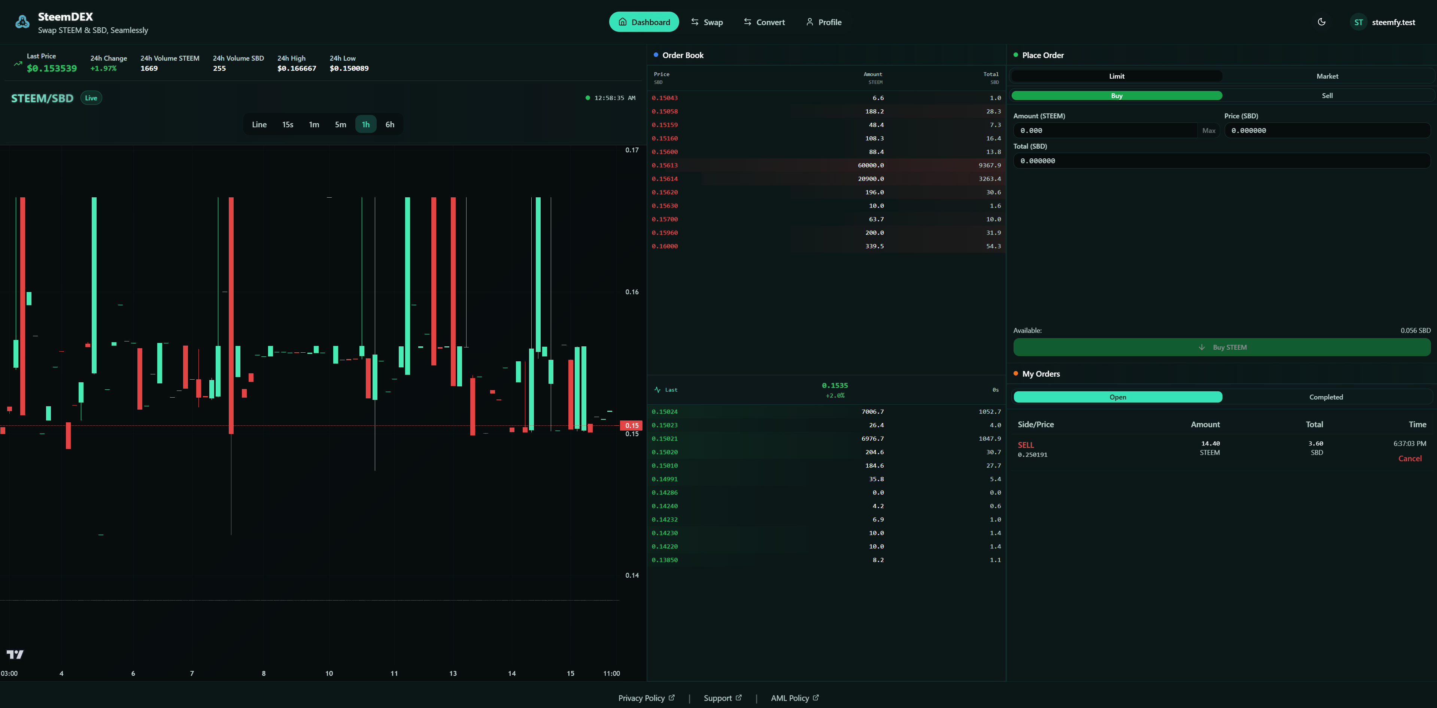Screen dimensions: 1437x708
Task: Click the Support external link icon
Action: (x=739, y=698)
